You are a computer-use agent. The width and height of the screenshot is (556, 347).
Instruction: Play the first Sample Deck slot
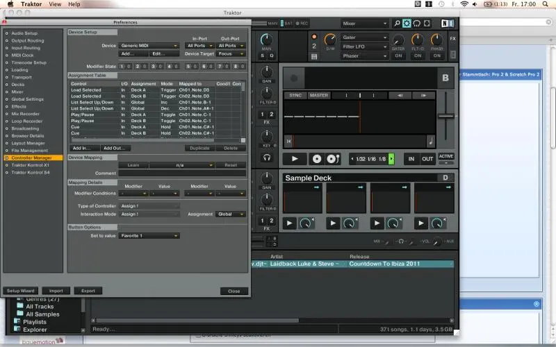coord(290,223)
